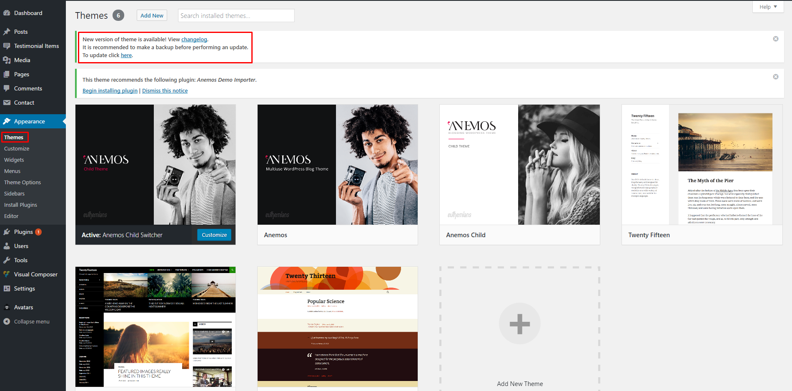Click the Plugins plug icon
Image resolution: width=792 pixels, height=391 pixels.
[7, 232]
